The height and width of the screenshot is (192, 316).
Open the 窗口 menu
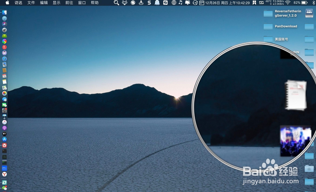coord(82,3)
